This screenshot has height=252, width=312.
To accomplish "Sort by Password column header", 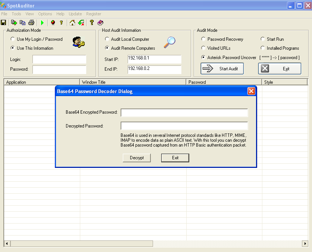I will pyautogui.click(x=224, y=82).
